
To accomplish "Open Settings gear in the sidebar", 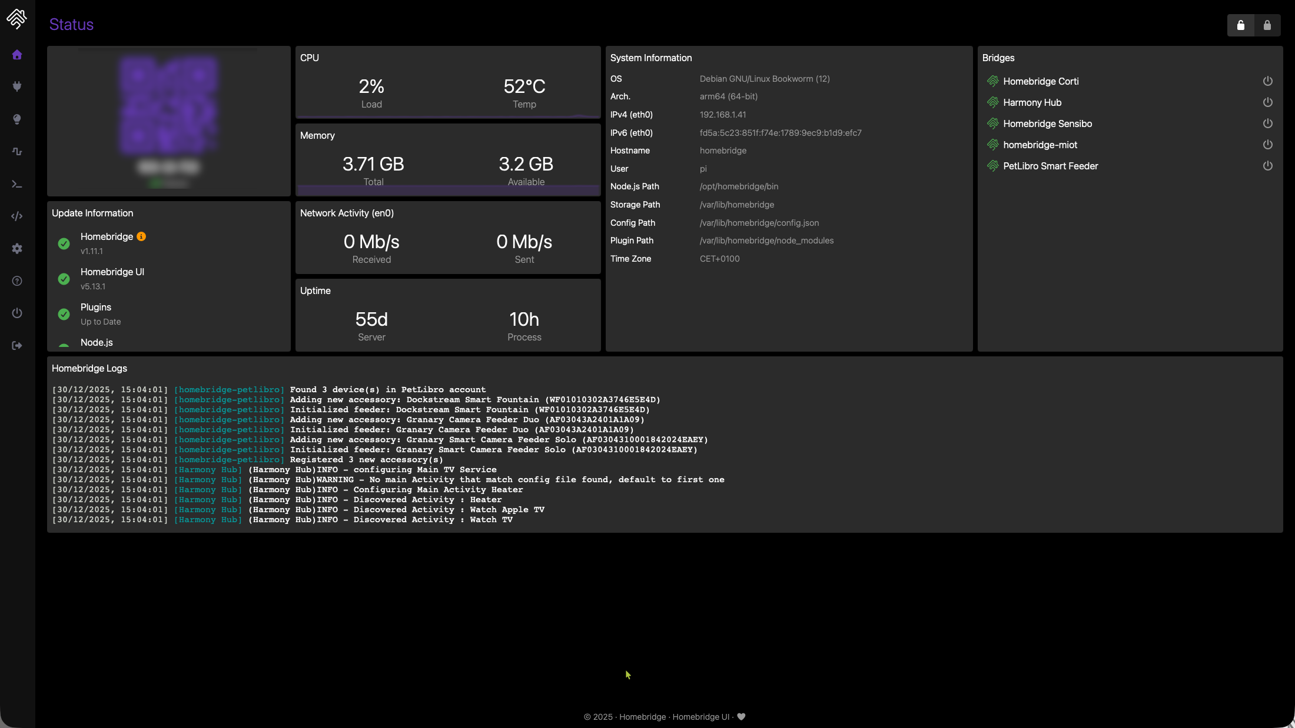I will (x=17, y=249).
